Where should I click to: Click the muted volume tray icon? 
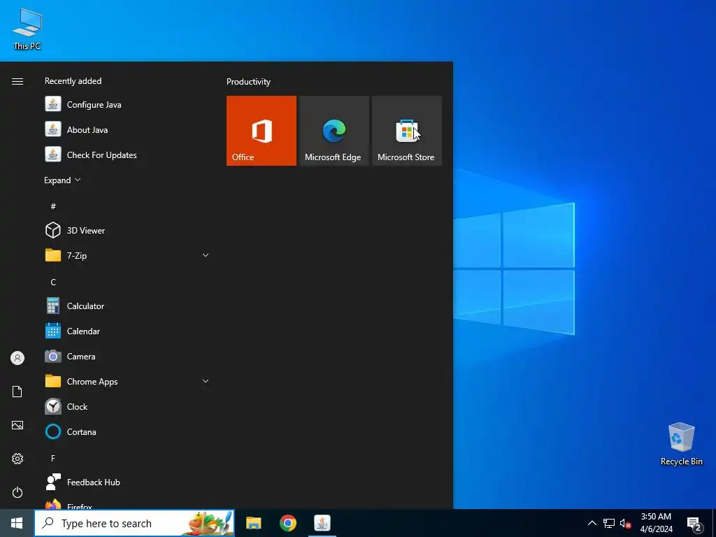coord(625,523)
